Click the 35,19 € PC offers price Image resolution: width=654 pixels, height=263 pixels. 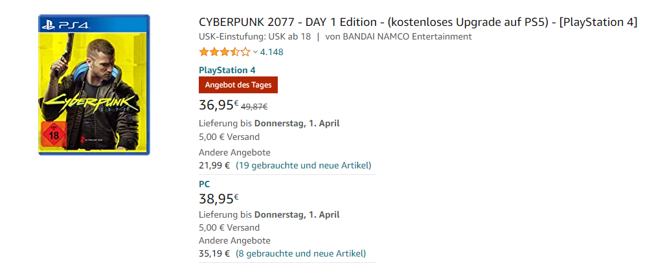coord(214,253)
